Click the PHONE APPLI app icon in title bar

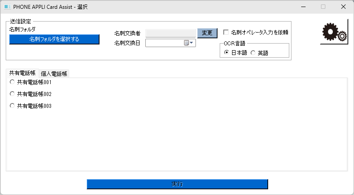coord(7,7)
